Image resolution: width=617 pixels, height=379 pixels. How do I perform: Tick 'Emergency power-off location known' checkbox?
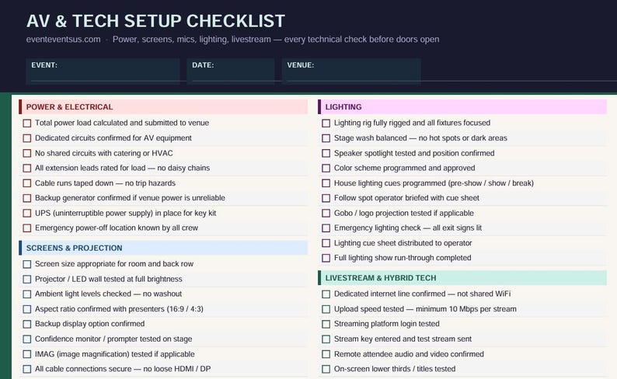click(26, 228)
